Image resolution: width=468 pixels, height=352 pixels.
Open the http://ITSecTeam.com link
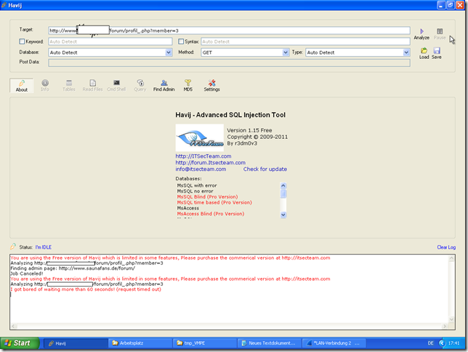[x=203, y=156]
